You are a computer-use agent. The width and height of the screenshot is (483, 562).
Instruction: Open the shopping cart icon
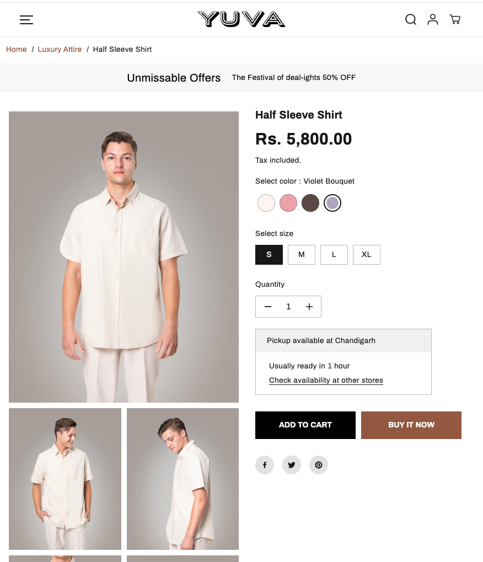455,20
